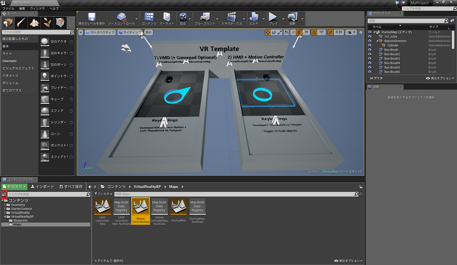Select the Foliage mode icon
Screen dimensions: 457x265
[x=47, y=23]
